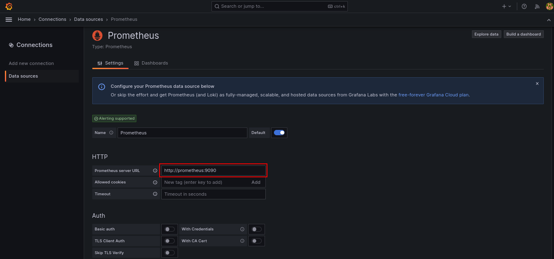Click the Build a dashboard button

(x=523, y=34)
